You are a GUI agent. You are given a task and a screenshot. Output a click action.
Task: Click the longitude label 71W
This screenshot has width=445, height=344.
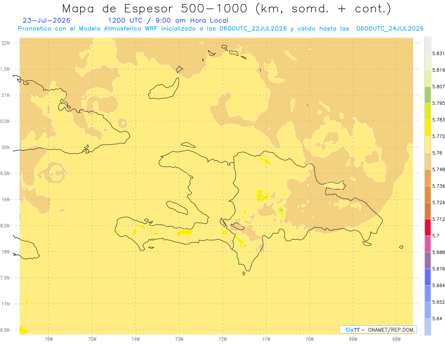point(266,338)
